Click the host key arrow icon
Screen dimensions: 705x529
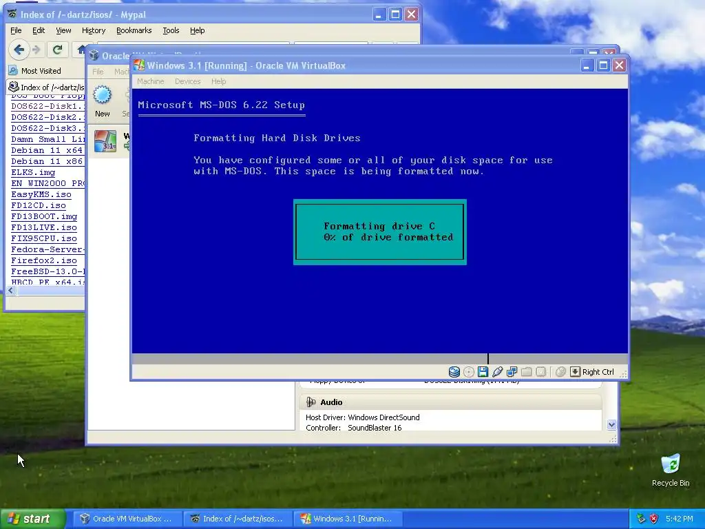(575, 371)
